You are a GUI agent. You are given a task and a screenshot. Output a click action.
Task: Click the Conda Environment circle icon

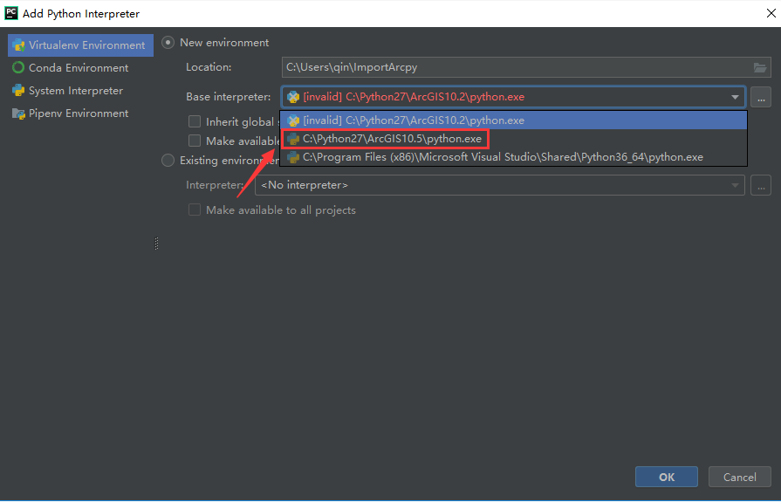(x=18, y=68)
